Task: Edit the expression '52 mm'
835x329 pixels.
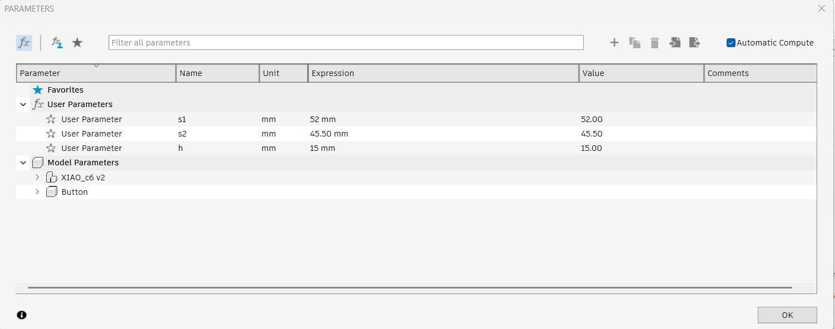Action: click(323, 119)
